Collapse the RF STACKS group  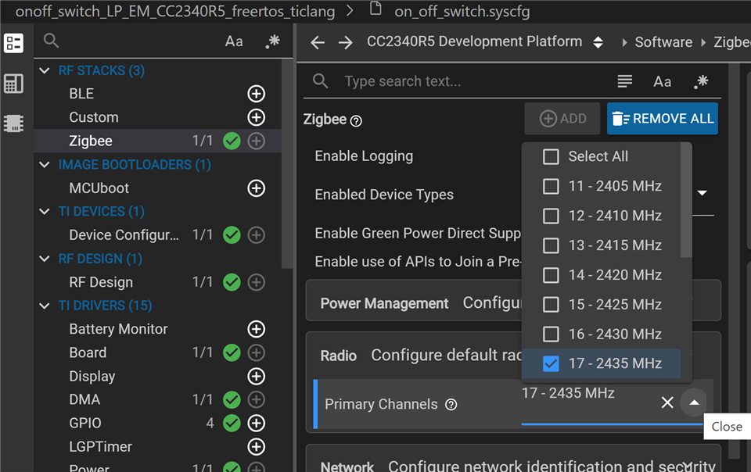45,71
